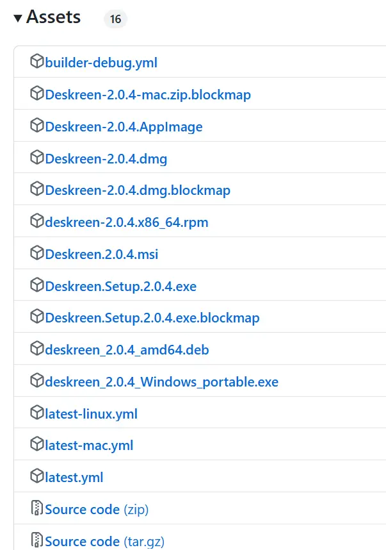Click the Assets heading text
The width and height of the screenshot is (386, 550).
click(54, 17)
